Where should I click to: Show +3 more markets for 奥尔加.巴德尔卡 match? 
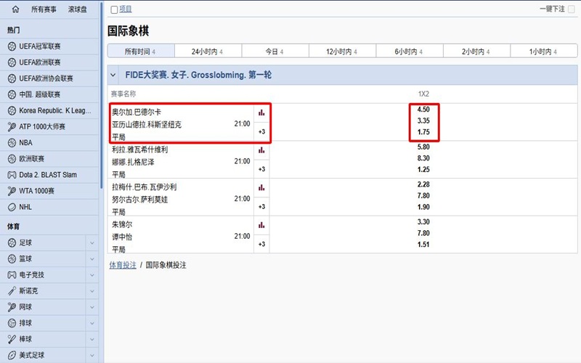point(261,131)
